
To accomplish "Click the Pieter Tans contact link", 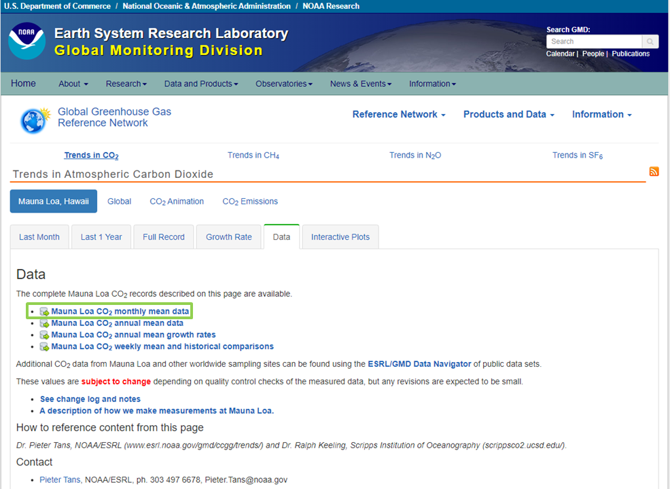I will pos(60,479).
